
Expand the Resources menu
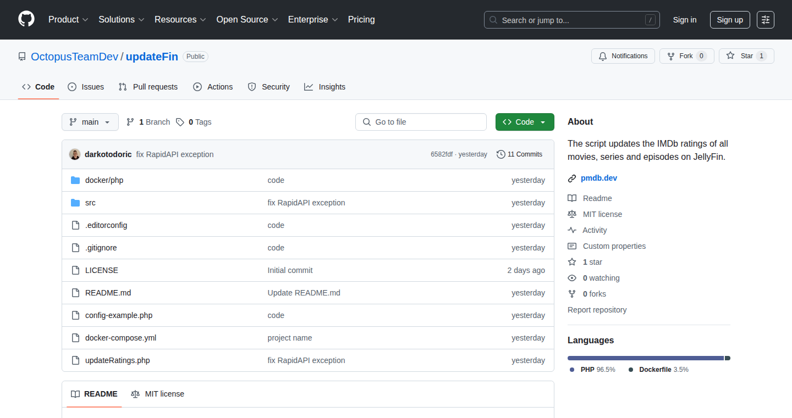click(180, 19)
